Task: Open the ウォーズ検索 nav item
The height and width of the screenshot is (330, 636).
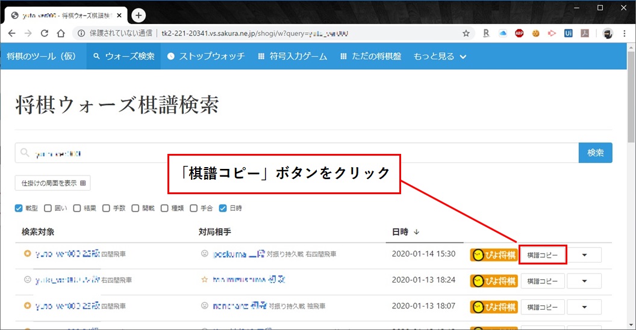Action: point(123,57)
